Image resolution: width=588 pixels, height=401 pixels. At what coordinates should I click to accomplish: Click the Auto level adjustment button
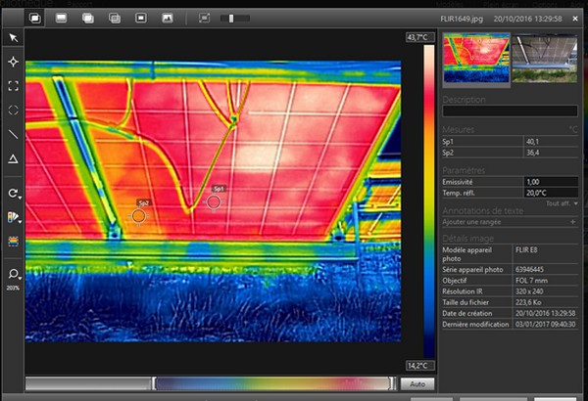(x=417, y=384)
